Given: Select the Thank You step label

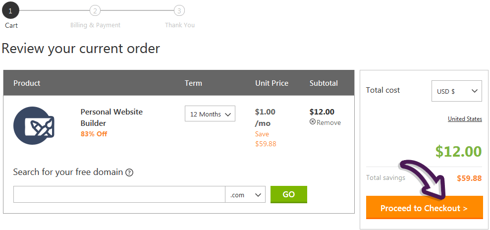Looking at the screenshot, I should [180, 25].
